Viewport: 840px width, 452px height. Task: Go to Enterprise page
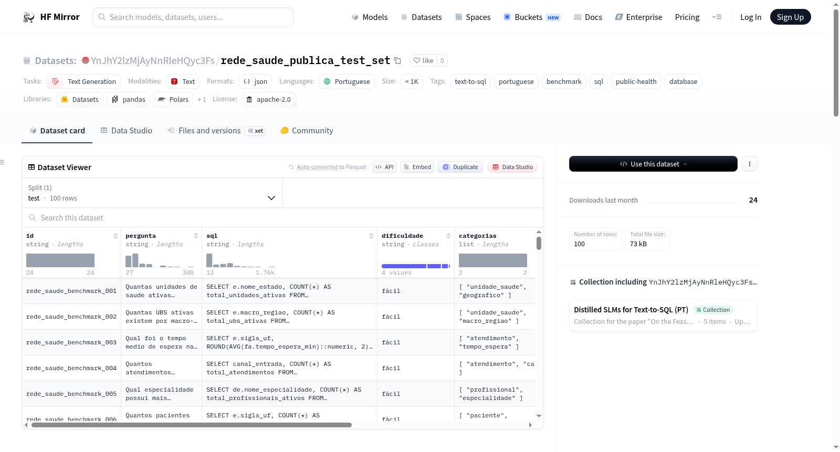[x=639, y=17]
